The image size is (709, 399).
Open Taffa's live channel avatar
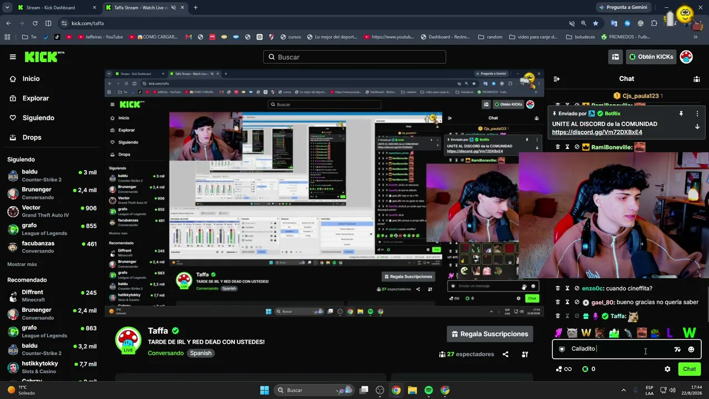[x=128, y=340]
